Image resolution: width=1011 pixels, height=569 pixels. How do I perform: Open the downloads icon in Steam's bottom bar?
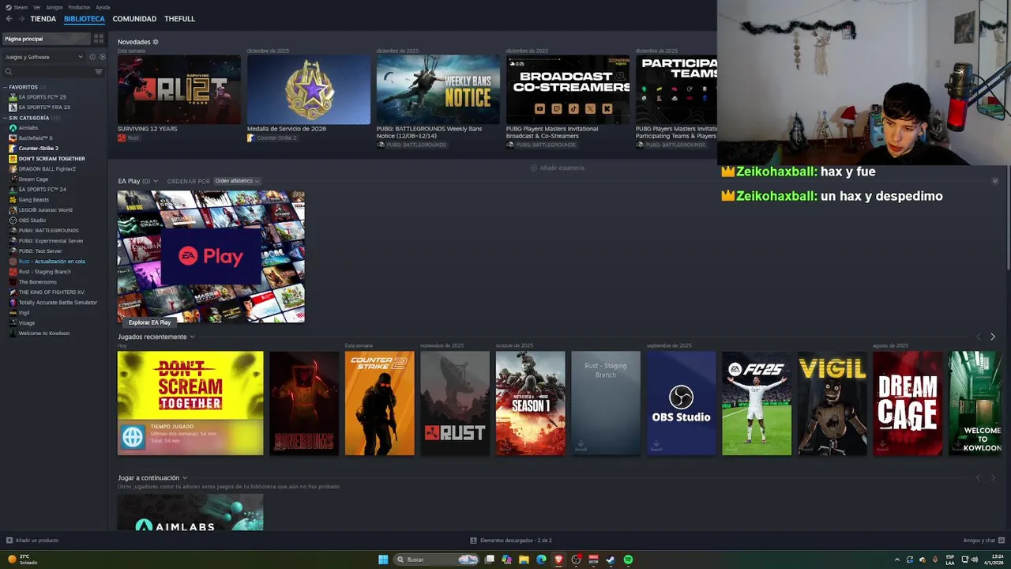pos(473,541)
